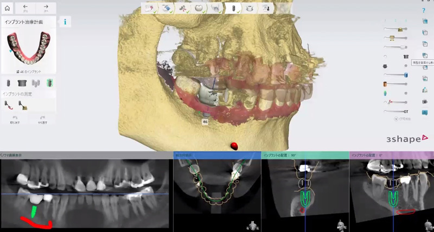Select the green highlighted implant safety-zone icon
Image resolution: width=434 pixels, height=232 pixels.
click(x=50, y=83)
